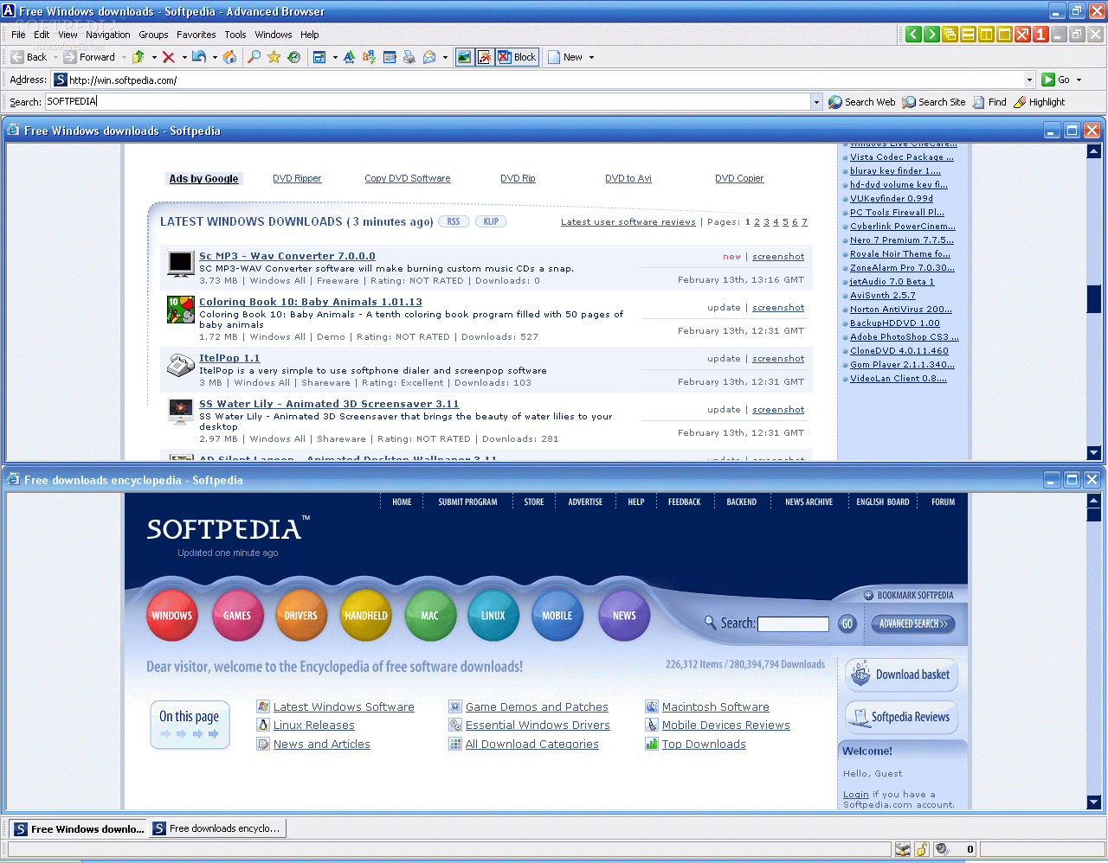Maximize all windows with yellow icon

1004,35
